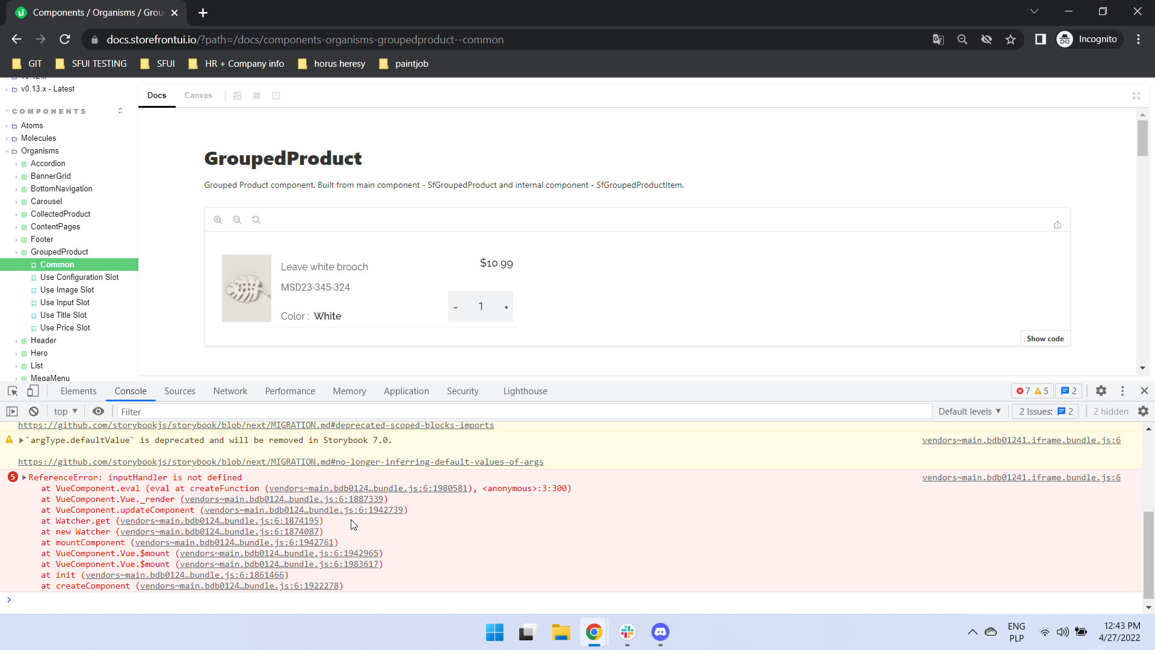Select the inspect element picker tool
The width and height of the screenshot is (1155, 650).
pyautogui.click(x=12, y=391)
